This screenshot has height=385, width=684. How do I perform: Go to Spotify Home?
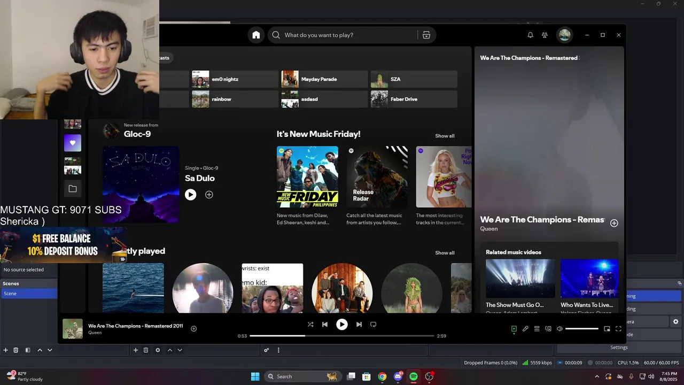pyautogui.click(x=256, y=35)
